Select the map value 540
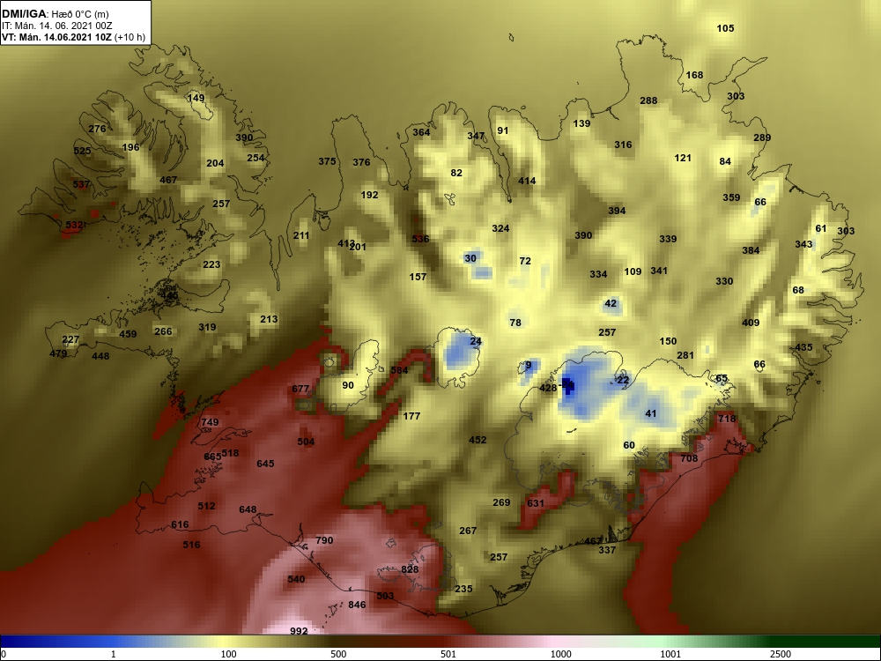The height and width of the screenshot is (661, 881). click(296, 580)
